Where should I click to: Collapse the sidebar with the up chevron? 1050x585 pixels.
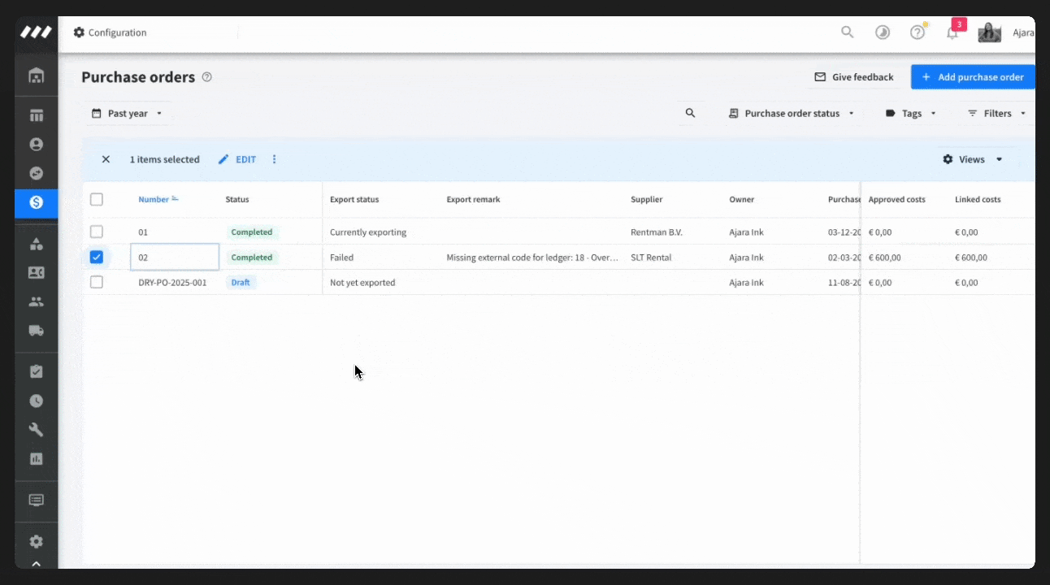36,563
